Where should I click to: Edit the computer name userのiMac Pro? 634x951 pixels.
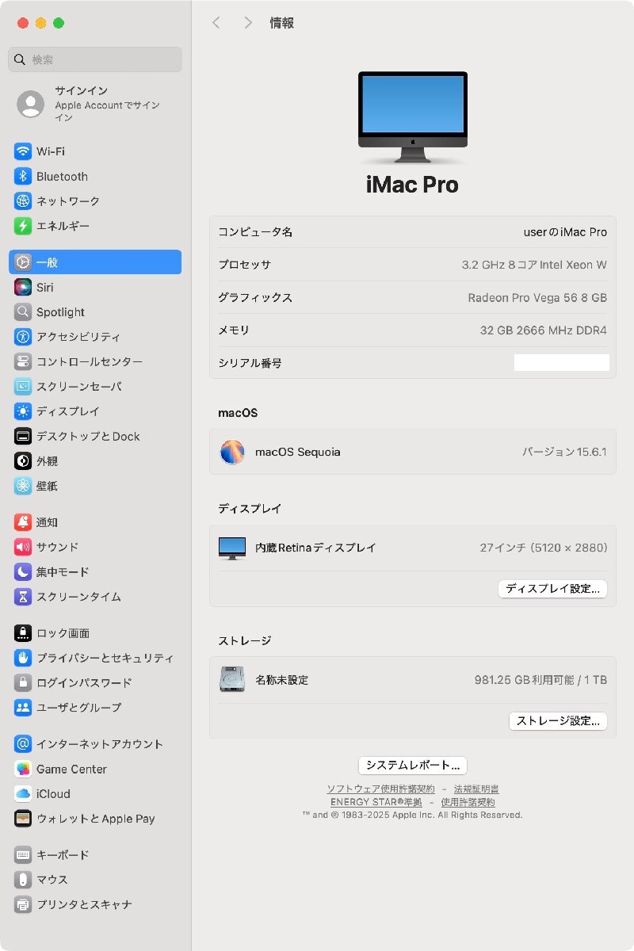pos(566,232)
